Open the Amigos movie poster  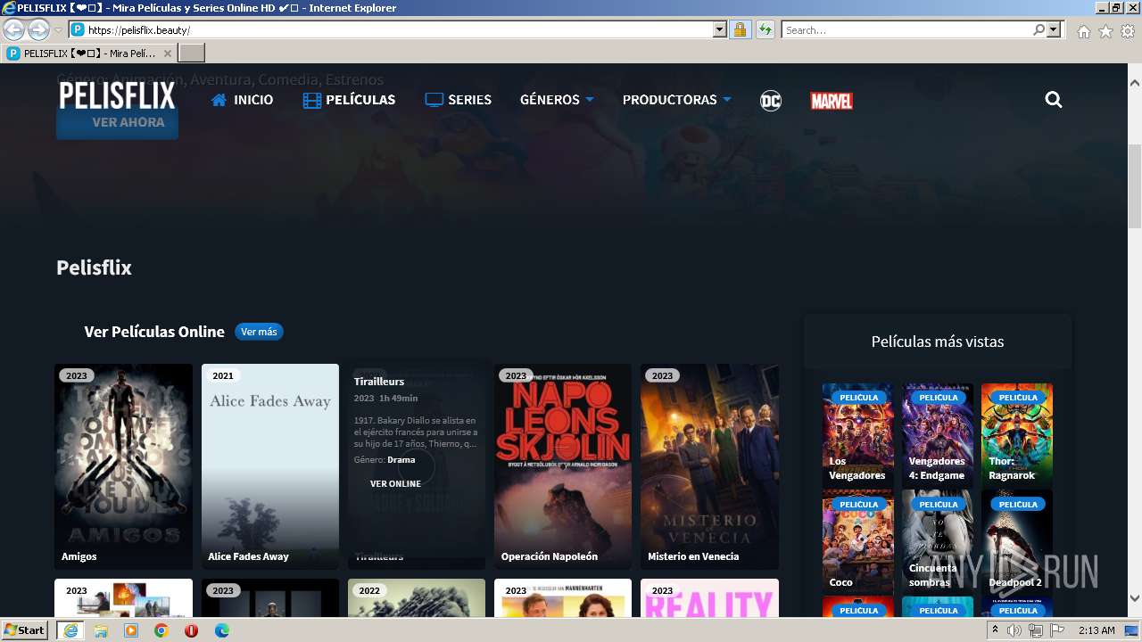pos(123,466)
